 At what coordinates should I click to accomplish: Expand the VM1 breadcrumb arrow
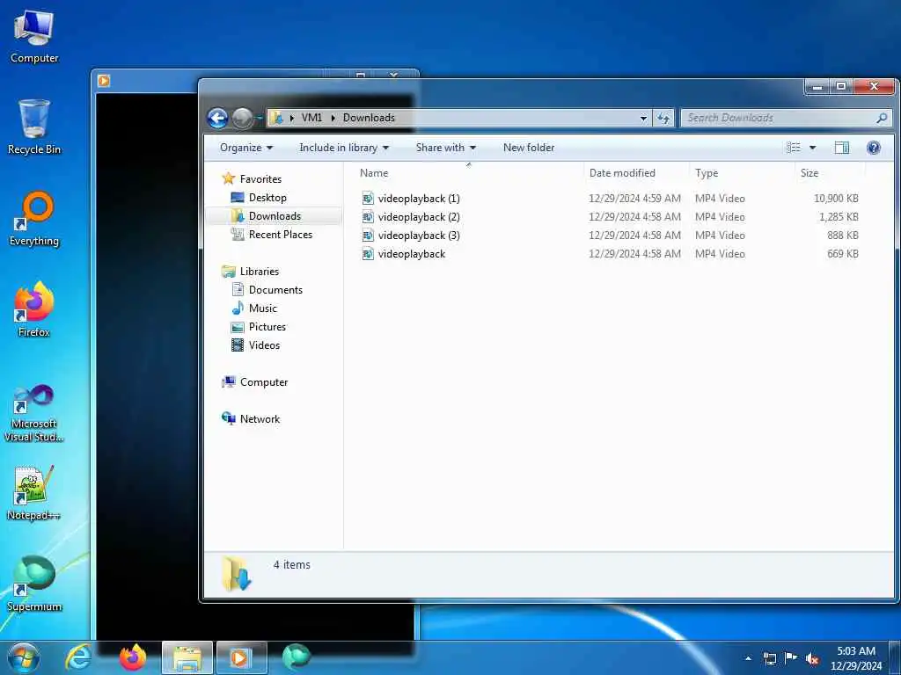(x=333, y=118)
